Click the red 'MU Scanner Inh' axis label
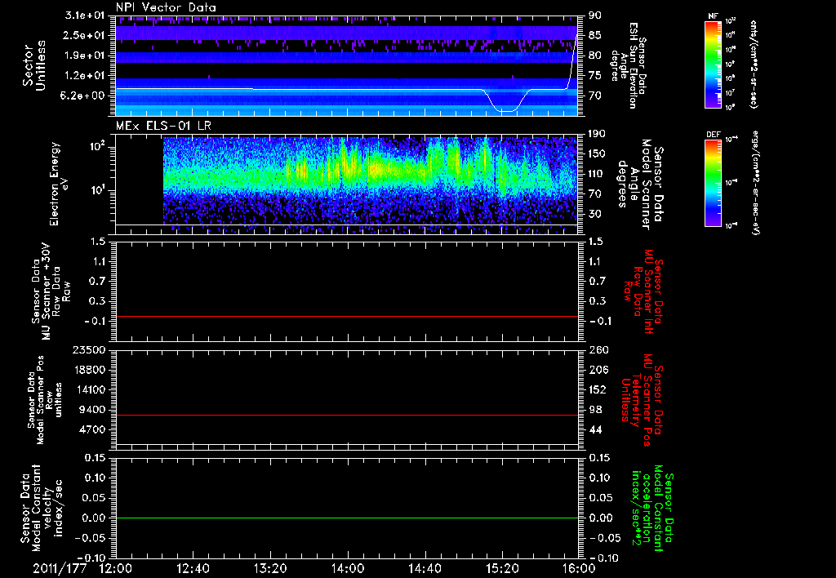The width and height of the screenshot is (836, 578). tap(643, 291)
